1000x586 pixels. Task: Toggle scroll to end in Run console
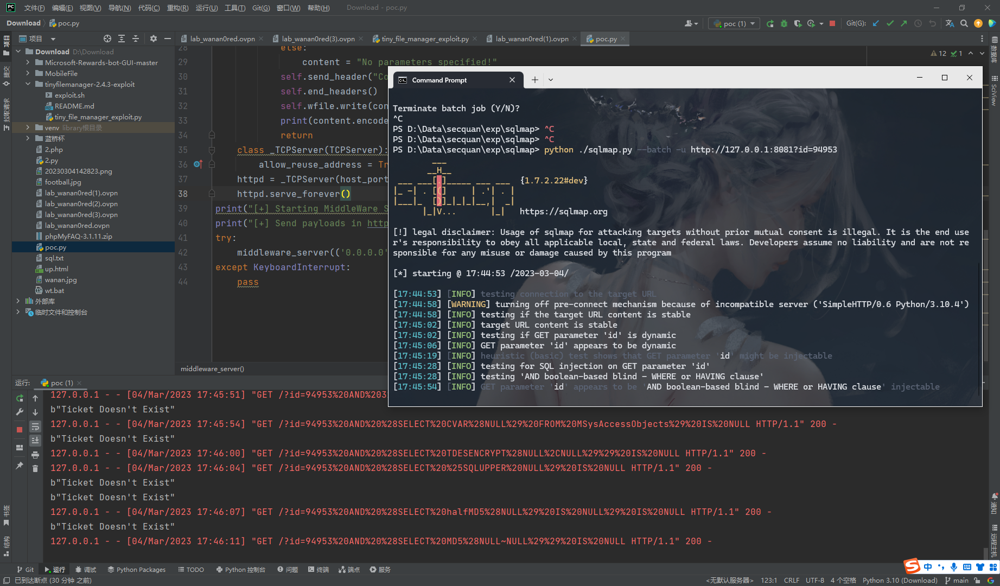(35, 441)
